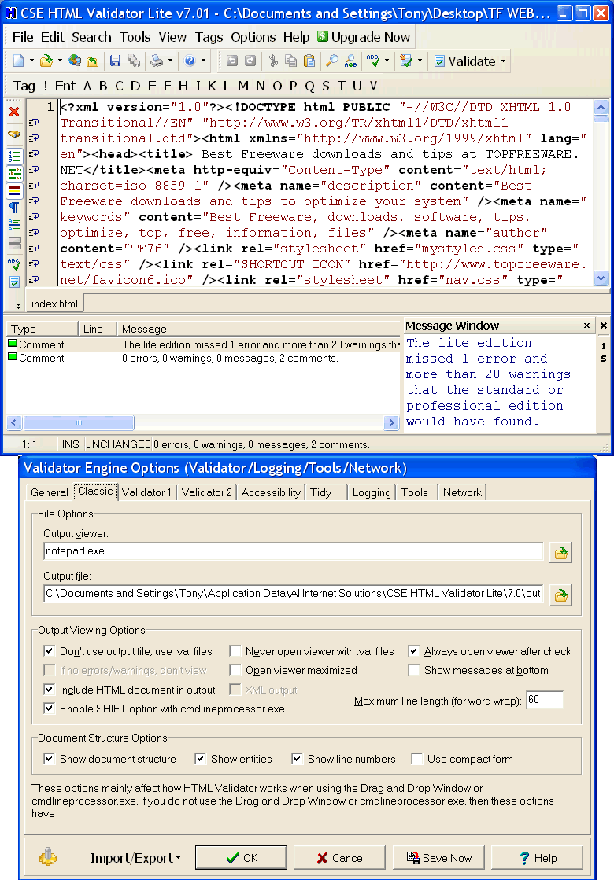Click the Copy icon
The image size is (614, 880).
(291, 61)
